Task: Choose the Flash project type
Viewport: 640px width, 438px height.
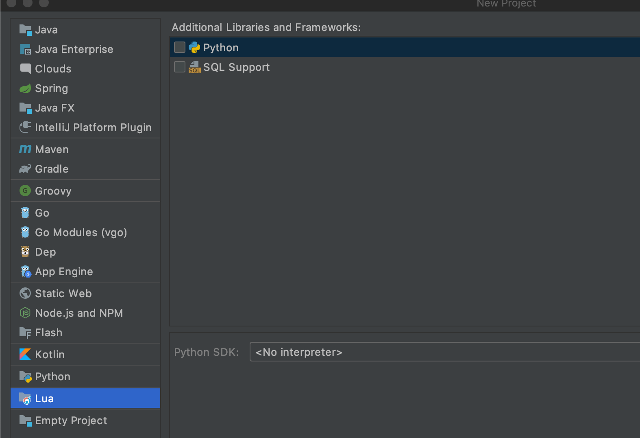Action: click(x=85, y=333)
